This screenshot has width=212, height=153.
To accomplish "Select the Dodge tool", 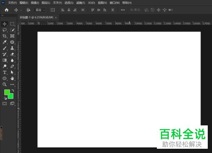I will click(5, 66).
